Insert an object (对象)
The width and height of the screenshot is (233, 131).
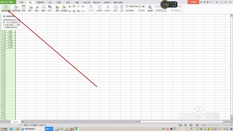click(142, 6)
